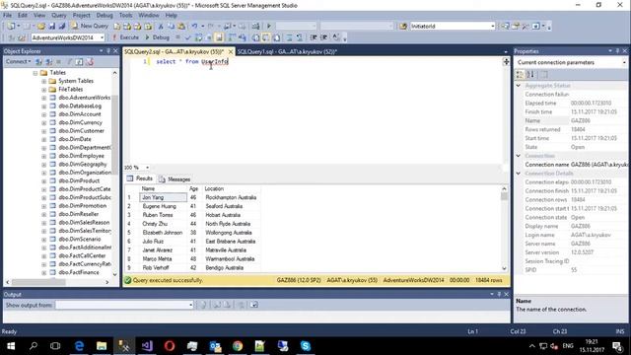The height and width of the screenshot is (355, 631).
Task: Expand the System Tables folder
Action: 43,81
